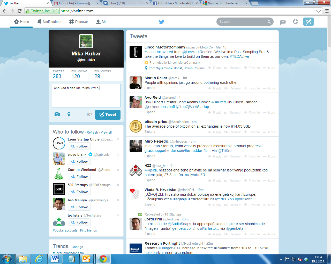331x264 pixels.
Task: Follow steve blank
Action: click(x=79, y=161)
